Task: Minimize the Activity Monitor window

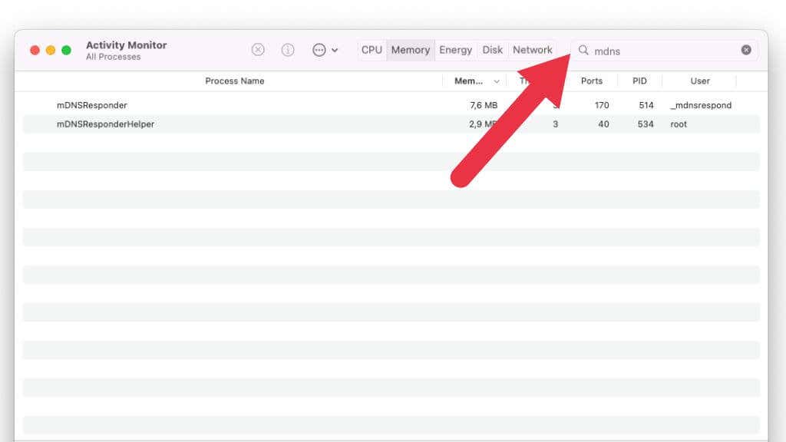Action: click(51, 50)
